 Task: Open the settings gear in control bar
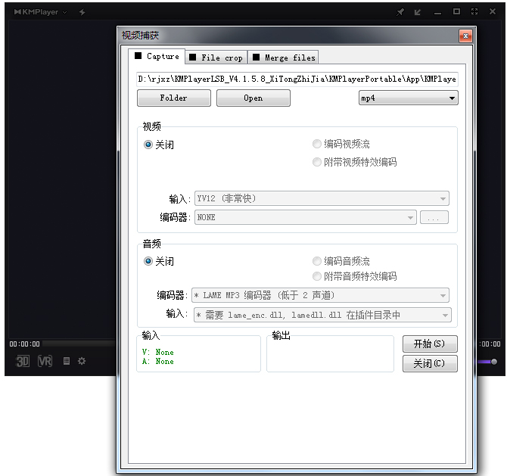[82, 362]
